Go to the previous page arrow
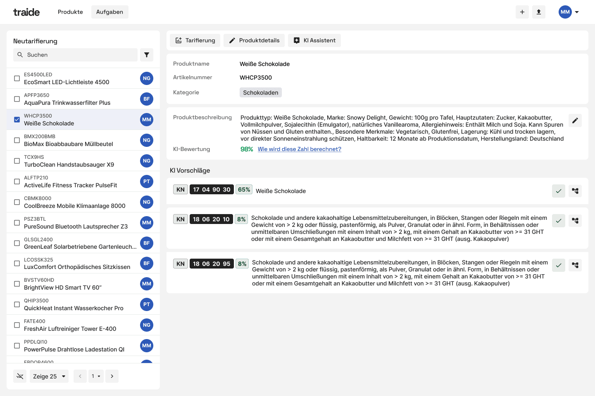 click(x=80, y=376)
